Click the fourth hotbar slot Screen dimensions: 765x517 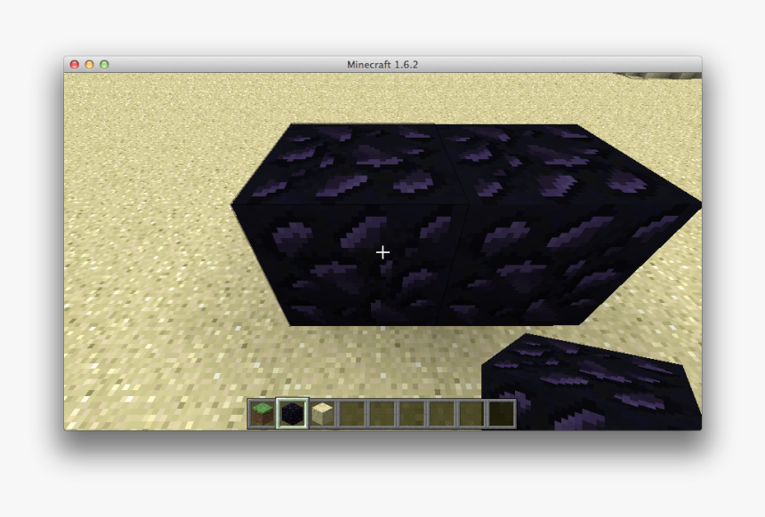[x=350, y=415]
